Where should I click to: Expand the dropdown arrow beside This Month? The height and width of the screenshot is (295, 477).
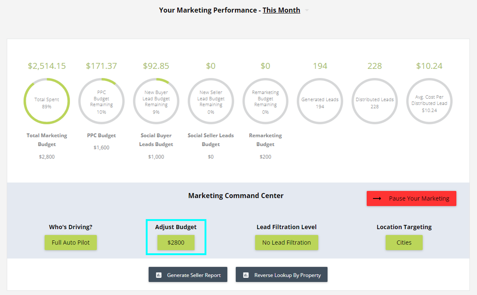click(x=307, y=10)
